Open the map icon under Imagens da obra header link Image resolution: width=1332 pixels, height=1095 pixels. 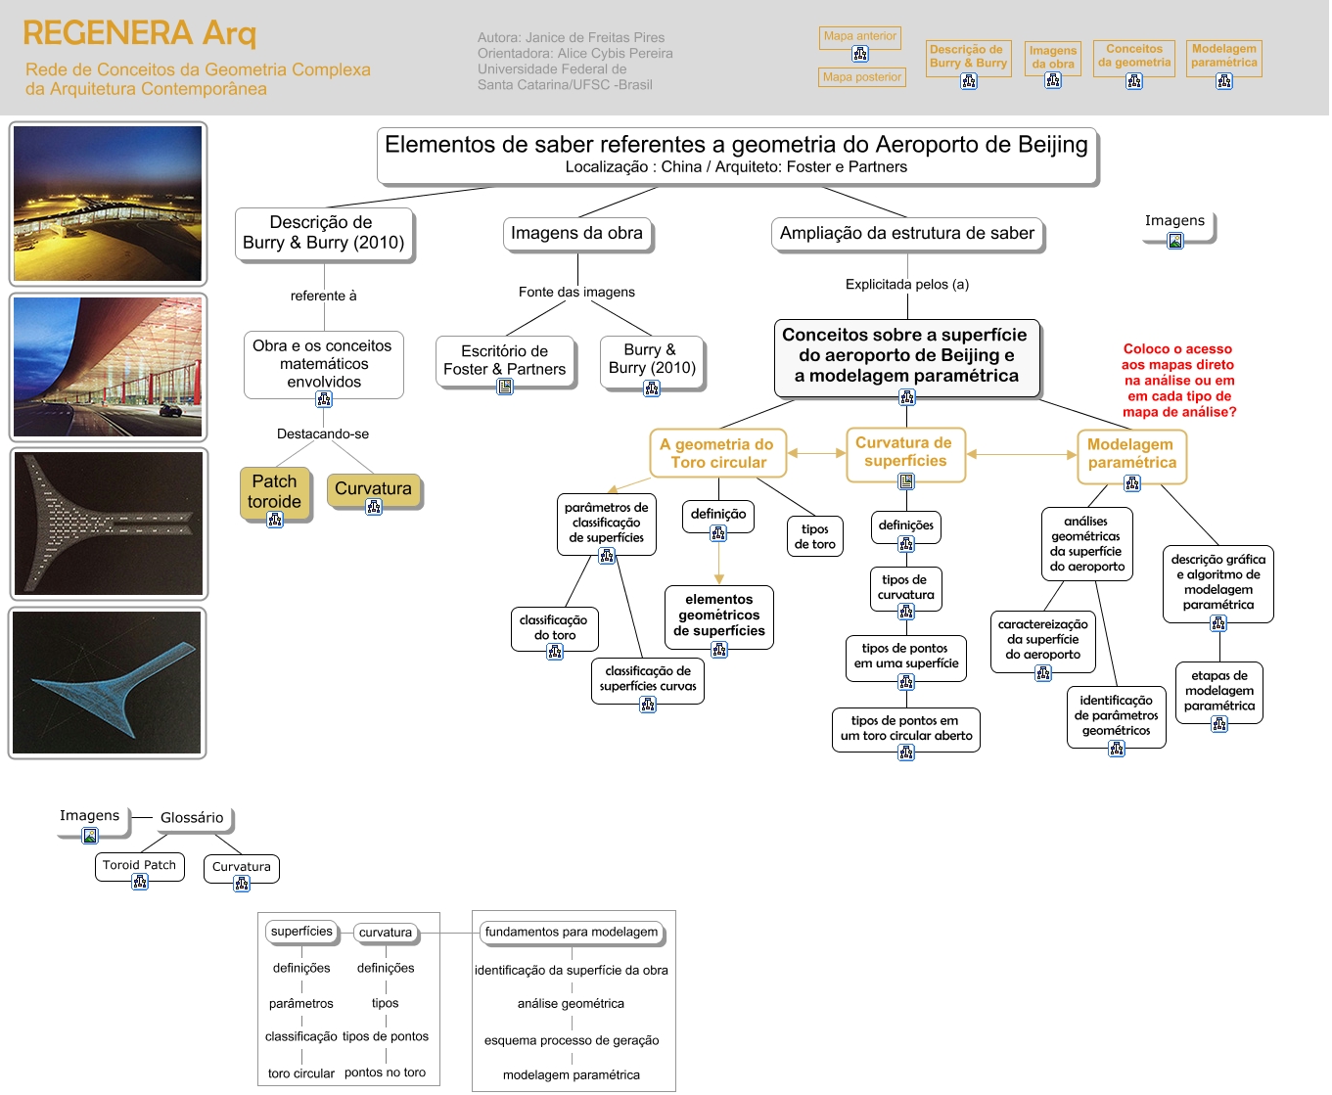(x=1053, y=80)
